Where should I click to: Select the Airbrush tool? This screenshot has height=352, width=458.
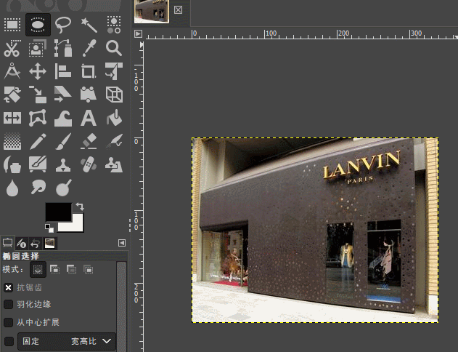(x=114, y=141)
